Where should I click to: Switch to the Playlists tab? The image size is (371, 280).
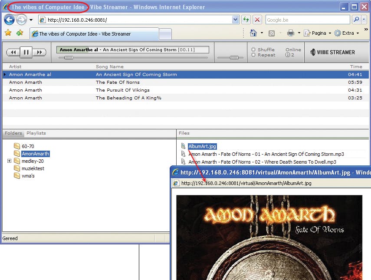[x=36, y=133]
